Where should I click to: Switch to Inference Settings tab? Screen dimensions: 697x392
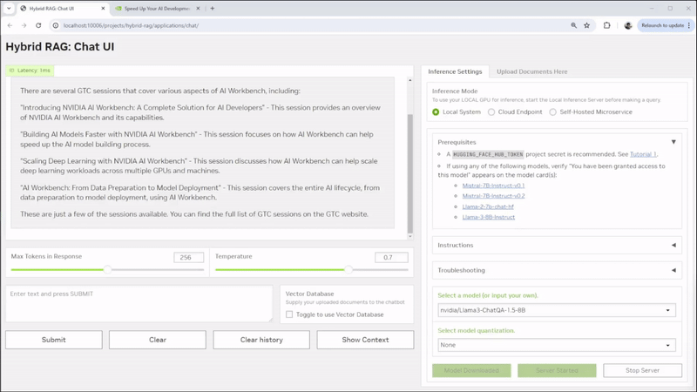(455, 71)
